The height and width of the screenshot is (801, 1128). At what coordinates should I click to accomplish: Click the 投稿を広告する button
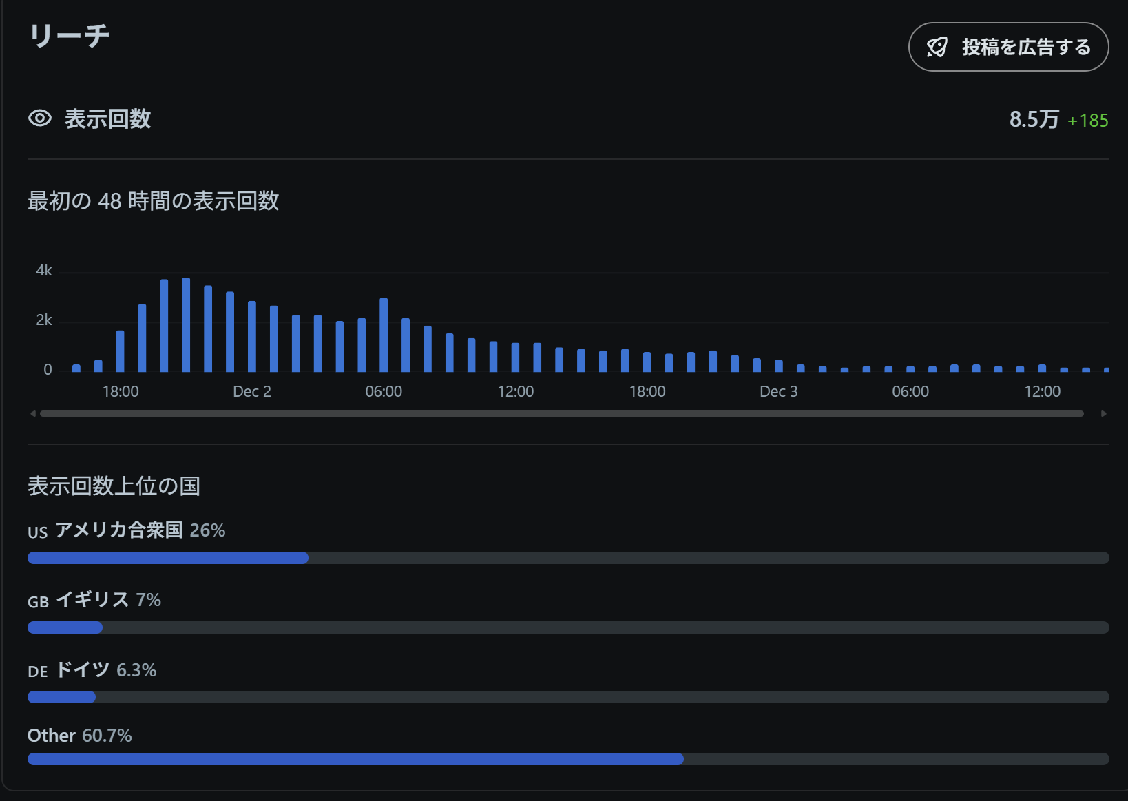point(1007,46)
